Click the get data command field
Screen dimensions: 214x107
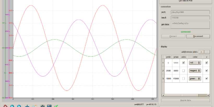point(190,25)
